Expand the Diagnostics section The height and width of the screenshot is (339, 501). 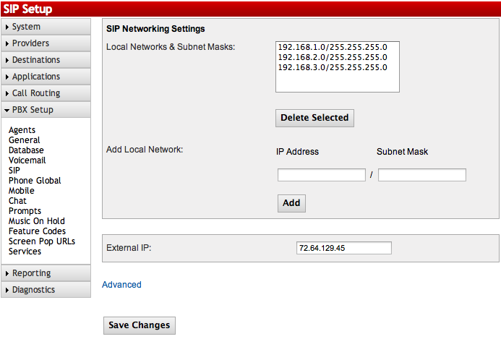(46, 290)
